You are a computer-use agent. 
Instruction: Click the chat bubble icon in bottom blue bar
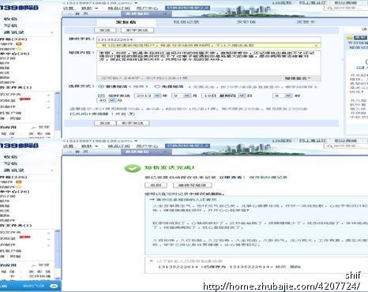pos(54,286)
